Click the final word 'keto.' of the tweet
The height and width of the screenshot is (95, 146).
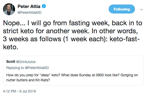click(11, 47)
